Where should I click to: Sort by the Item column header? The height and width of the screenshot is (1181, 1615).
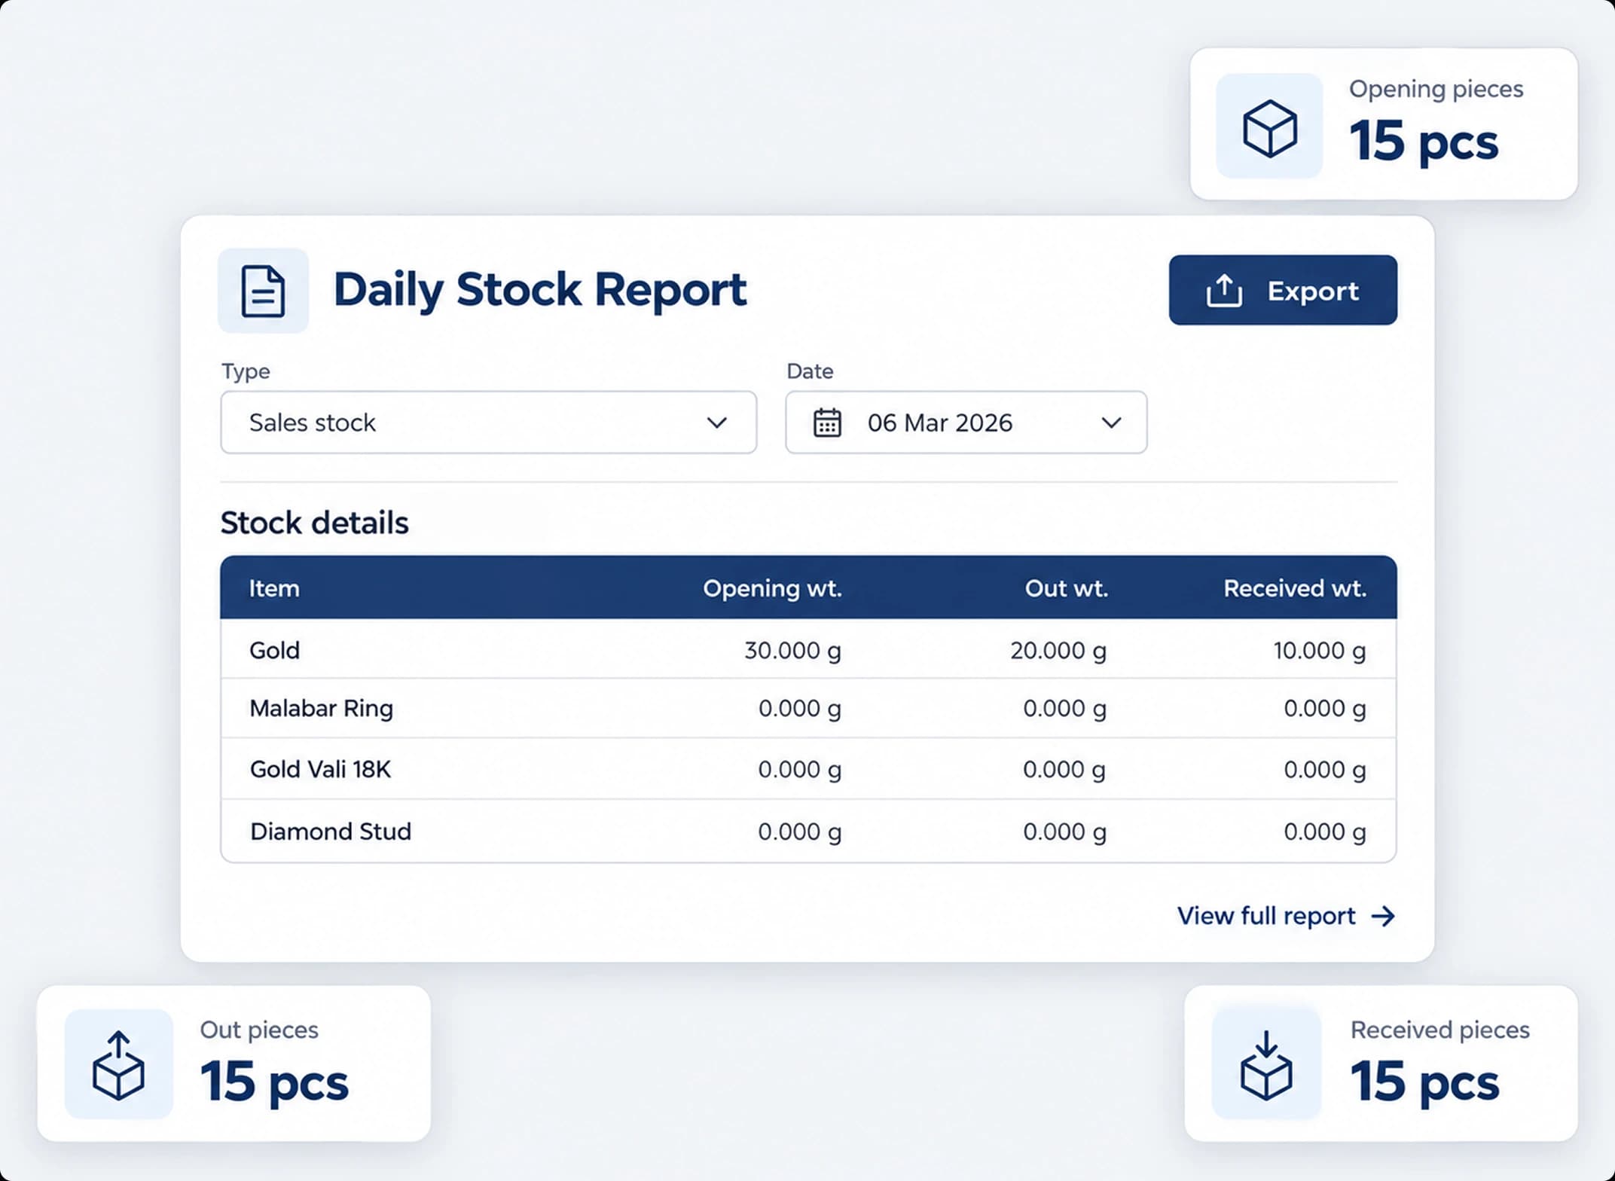274,588
